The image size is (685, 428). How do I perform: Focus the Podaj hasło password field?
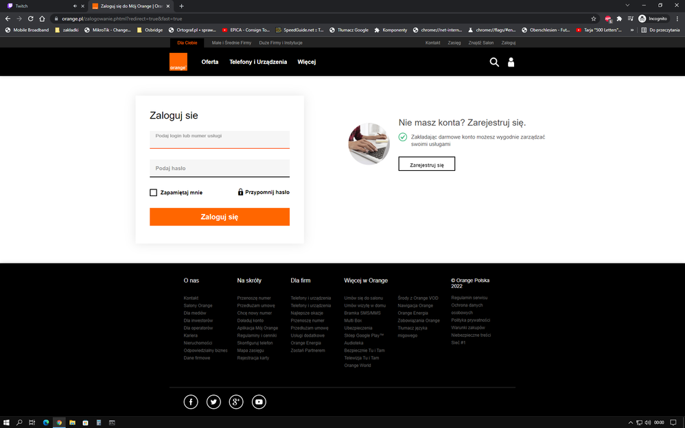coord(220,168)
